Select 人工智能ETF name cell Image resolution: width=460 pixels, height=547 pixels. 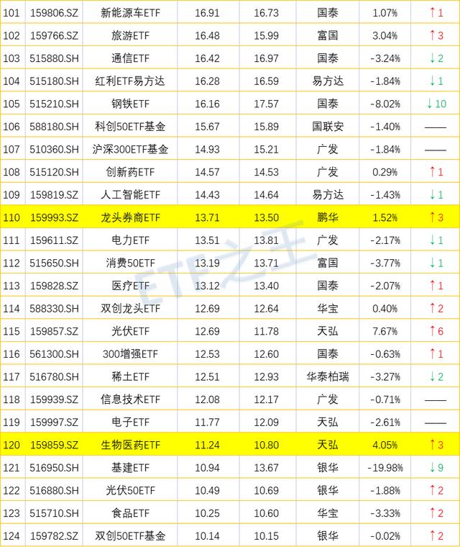click(x=130, y=194)
